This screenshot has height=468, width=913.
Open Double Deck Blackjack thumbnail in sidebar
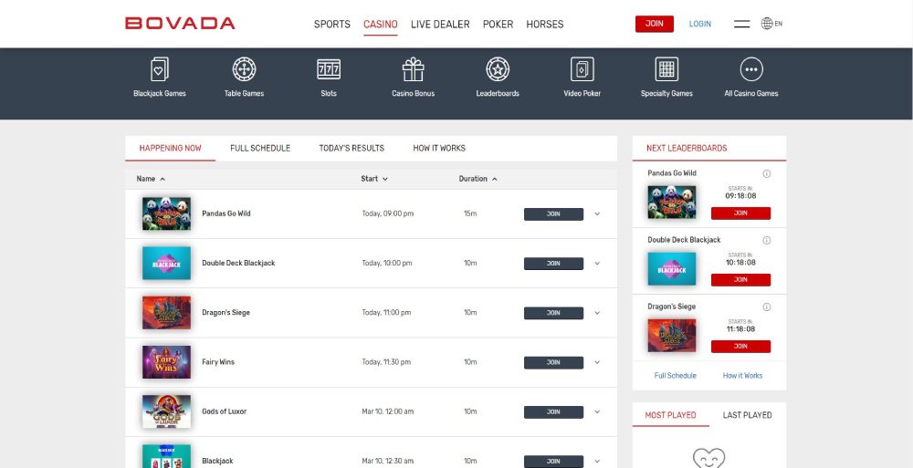[x=672, y=269]
